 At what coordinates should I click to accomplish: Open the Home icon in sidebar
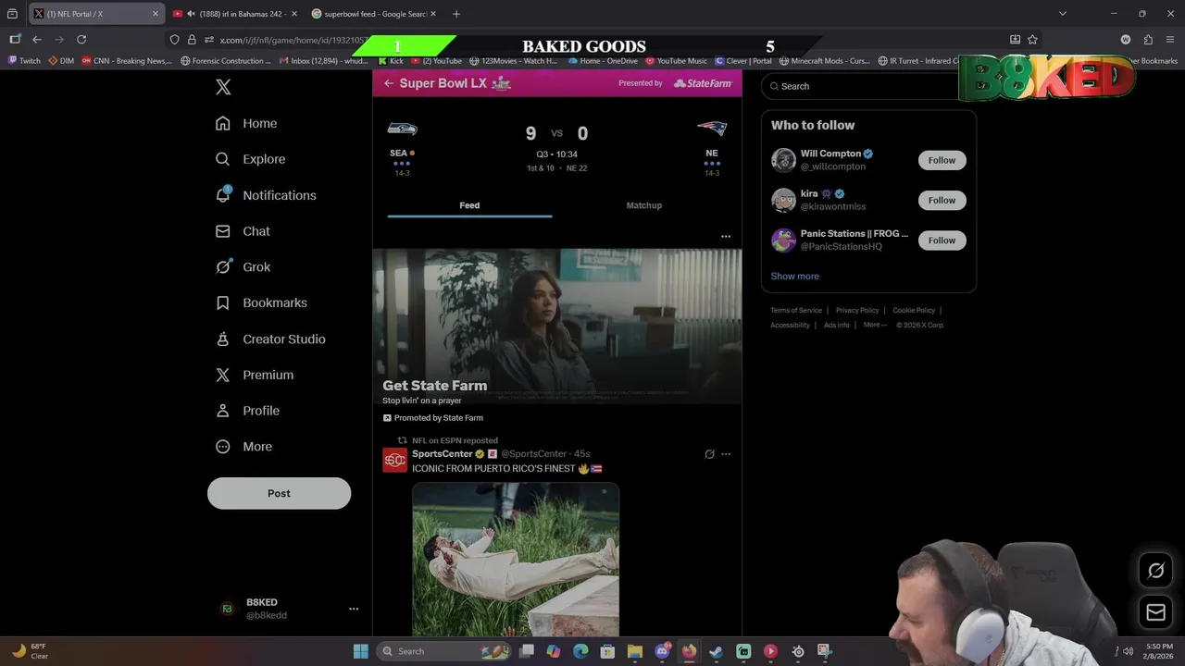(222, 123)
